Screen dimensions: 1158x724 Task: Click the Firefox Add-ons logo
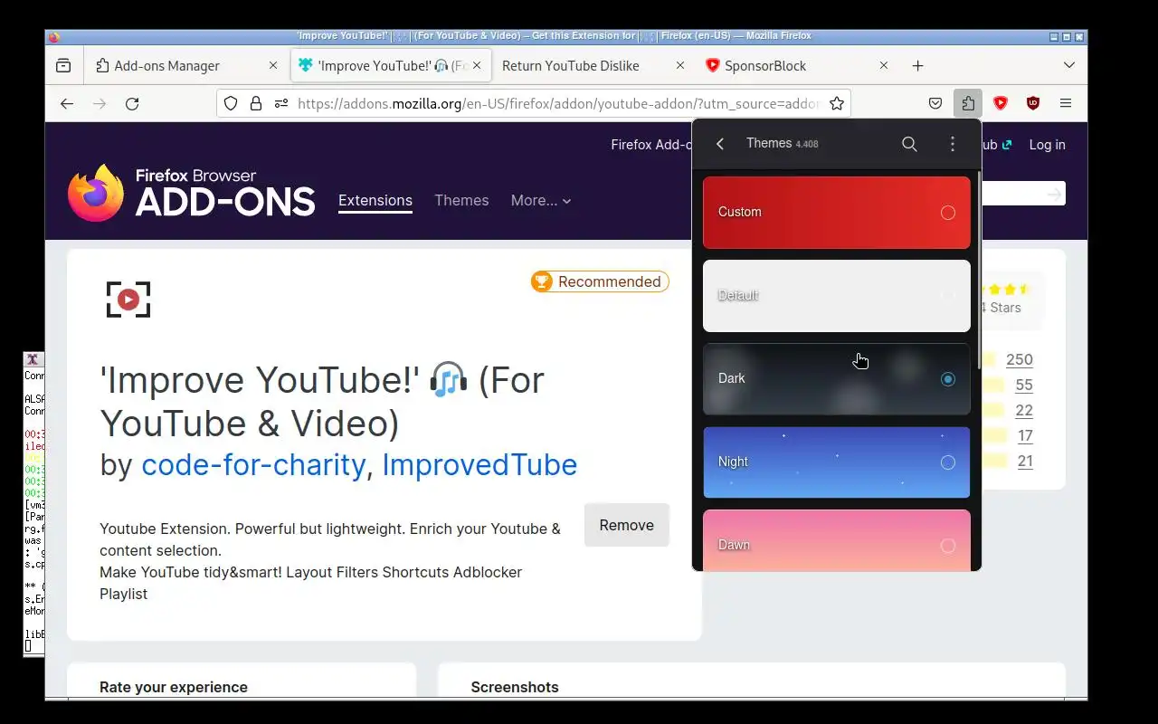[192, 193]
